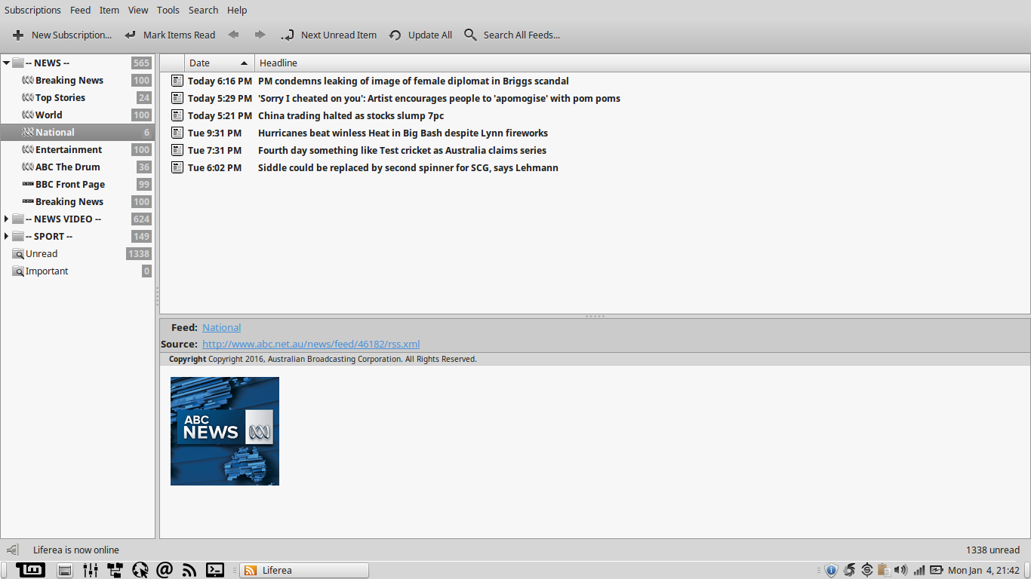Go to next item with right arrow
The image size is (1031, 579).
pos(260,35)
